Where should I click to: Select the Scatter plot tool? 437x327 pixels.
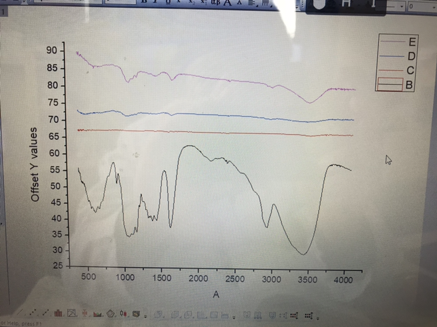point(33,313)
